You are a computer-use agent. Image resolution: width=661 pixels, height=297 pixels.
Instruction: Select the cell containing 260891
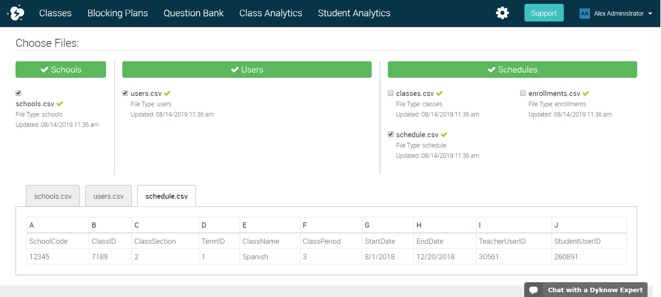589,257
